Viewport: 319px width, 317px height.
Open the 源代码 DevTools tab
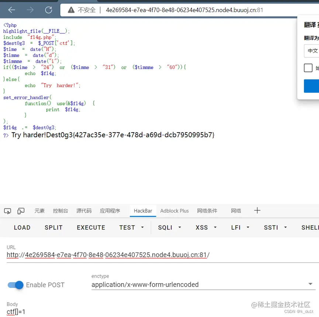[84, 211]
